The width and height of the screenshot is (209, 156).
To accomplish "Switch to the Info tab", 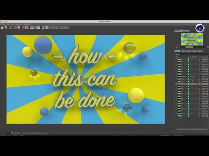I will click(x=183, y=51).
